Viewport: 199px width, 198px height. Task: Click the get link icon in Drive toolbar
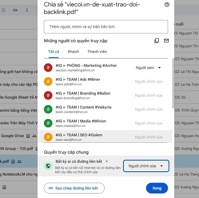(15, 10)
